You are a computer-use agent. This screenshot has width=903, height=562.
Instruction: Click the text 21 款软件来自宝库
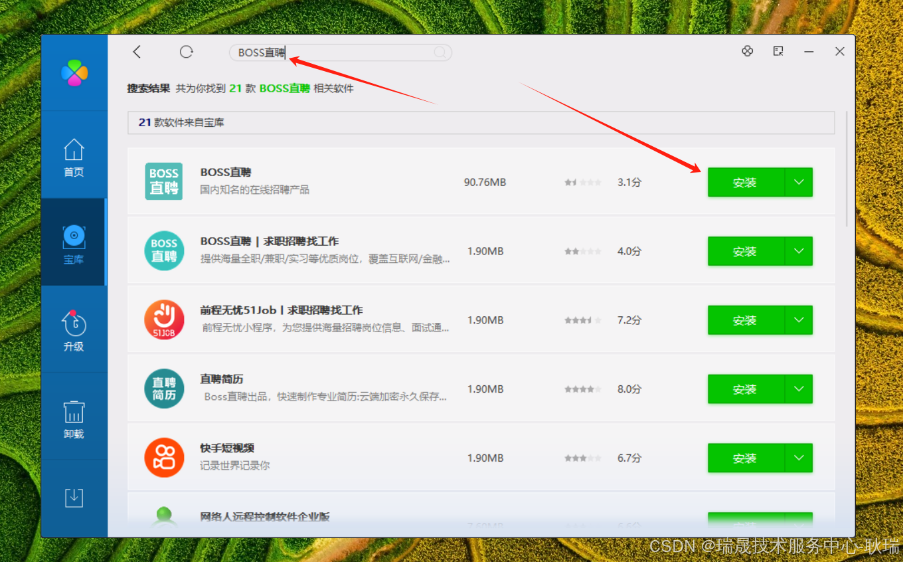(181, 123)
